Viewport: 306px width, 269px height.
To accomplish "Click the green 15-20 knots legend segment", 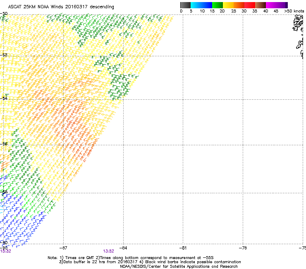I will [x=218, y=5].
